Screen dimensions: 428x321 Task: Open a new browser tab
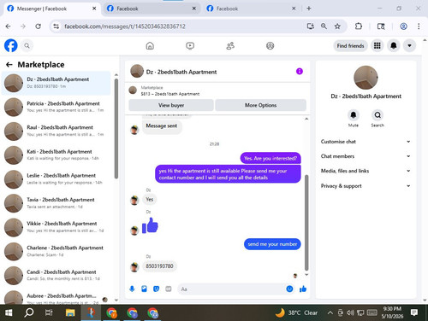coord(309,9)
